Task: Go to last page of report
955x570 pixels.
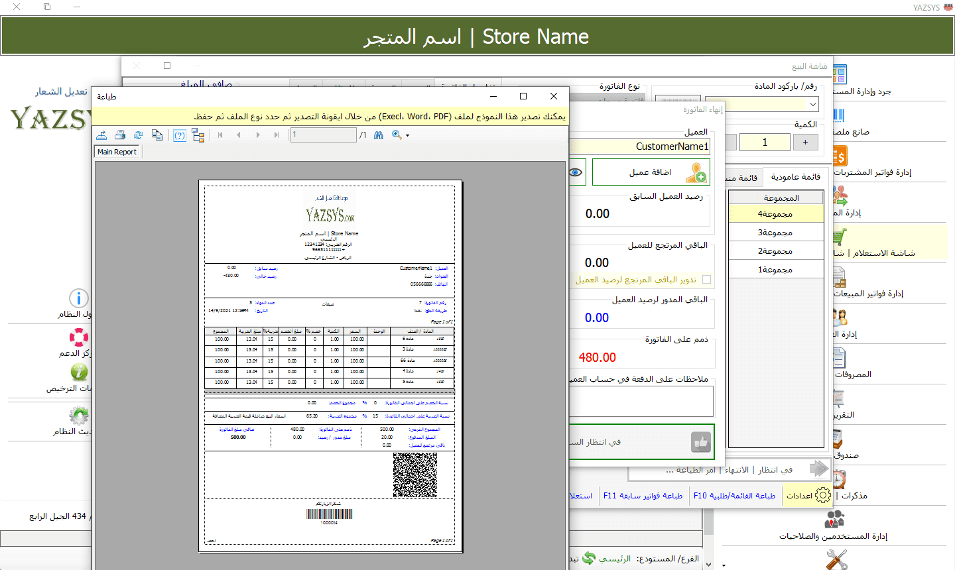Action: [277, 135]
